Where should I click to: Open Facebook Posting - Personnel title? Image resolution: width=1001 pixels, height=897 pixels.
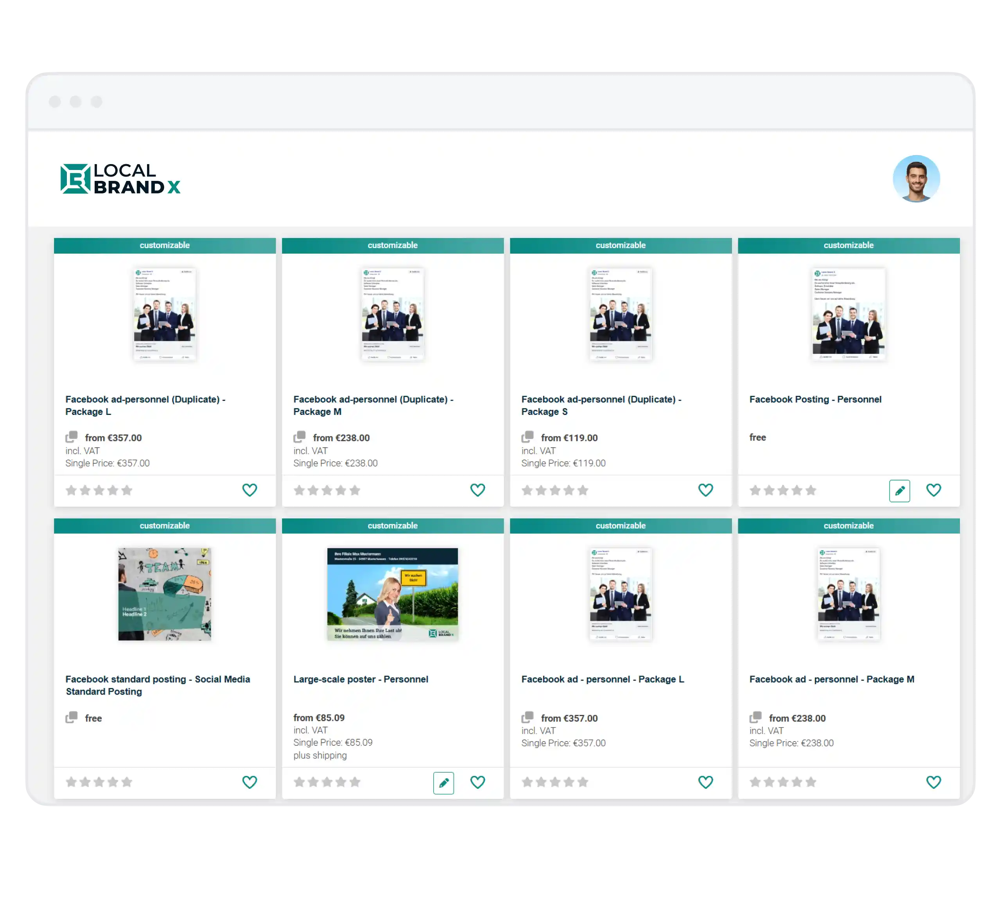tap(815, 399)
